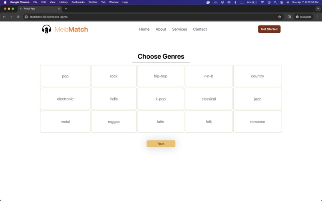
Task: Select the rock genre card
Action: [114, 76]
